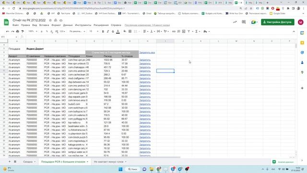This screenshot has width=307, height=173.
Task: Open Google Keep in side panel
Action: pos(302,43)
